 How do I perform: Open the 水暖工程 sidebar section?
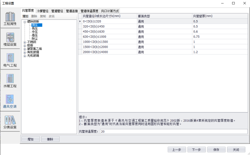[10, 80]
